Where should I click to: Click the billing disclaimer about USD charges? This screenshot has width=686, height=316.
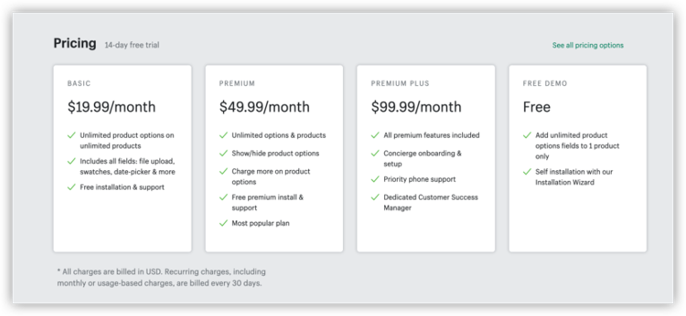click(161, 277)
